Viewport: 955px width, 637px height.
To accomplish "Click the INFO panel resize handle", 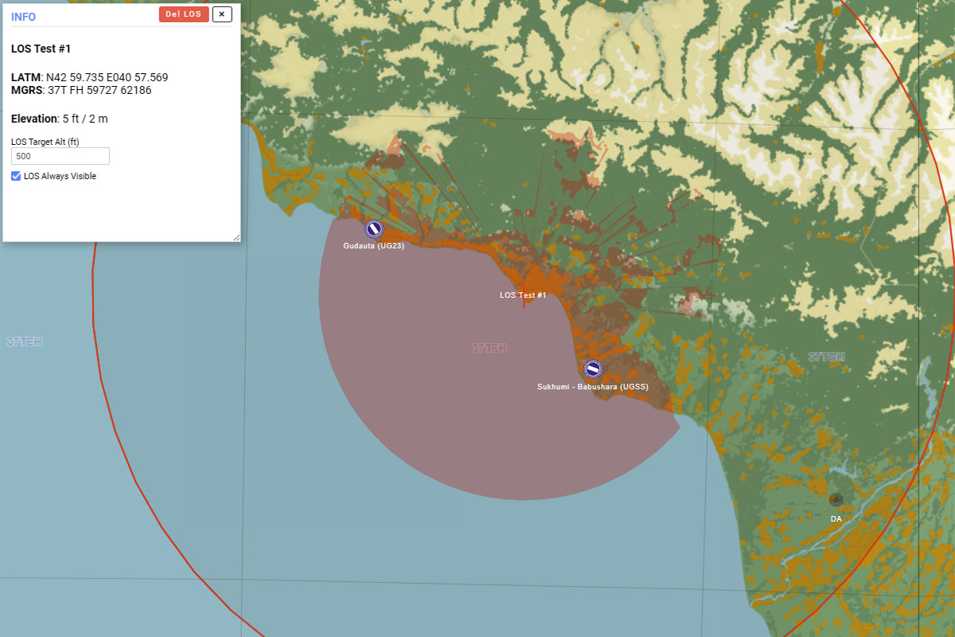I will (x=236, y=236).
